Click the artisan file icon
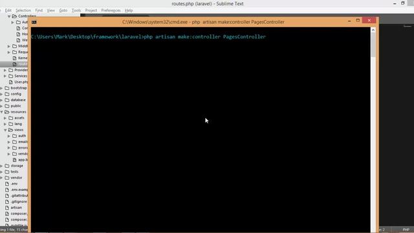The width and height of the screenshot is (414, 233). (7, 208)
